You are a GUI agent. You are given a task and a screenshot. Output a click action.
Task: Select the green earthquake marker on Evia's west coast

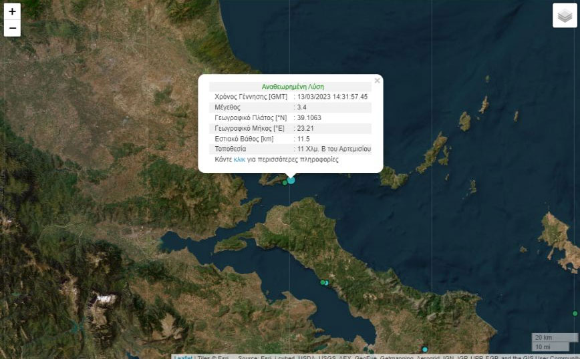click(x=323, y=282)
